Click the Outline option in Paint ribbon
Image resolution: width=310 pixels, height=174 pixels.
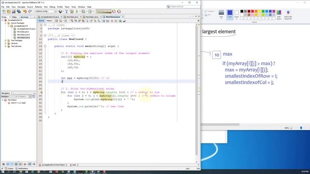tap(210, 11)
